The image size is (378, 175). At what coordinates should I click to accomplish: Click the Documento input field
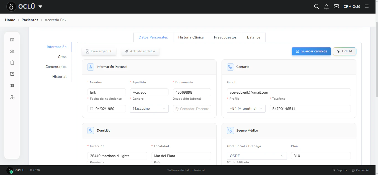(192, 92)
